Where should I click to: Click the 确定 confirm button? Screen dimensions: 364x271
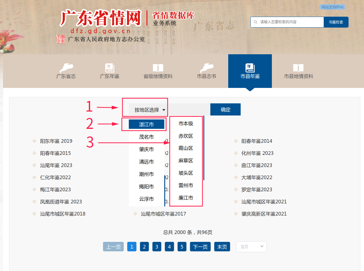[x=225, y=109]
